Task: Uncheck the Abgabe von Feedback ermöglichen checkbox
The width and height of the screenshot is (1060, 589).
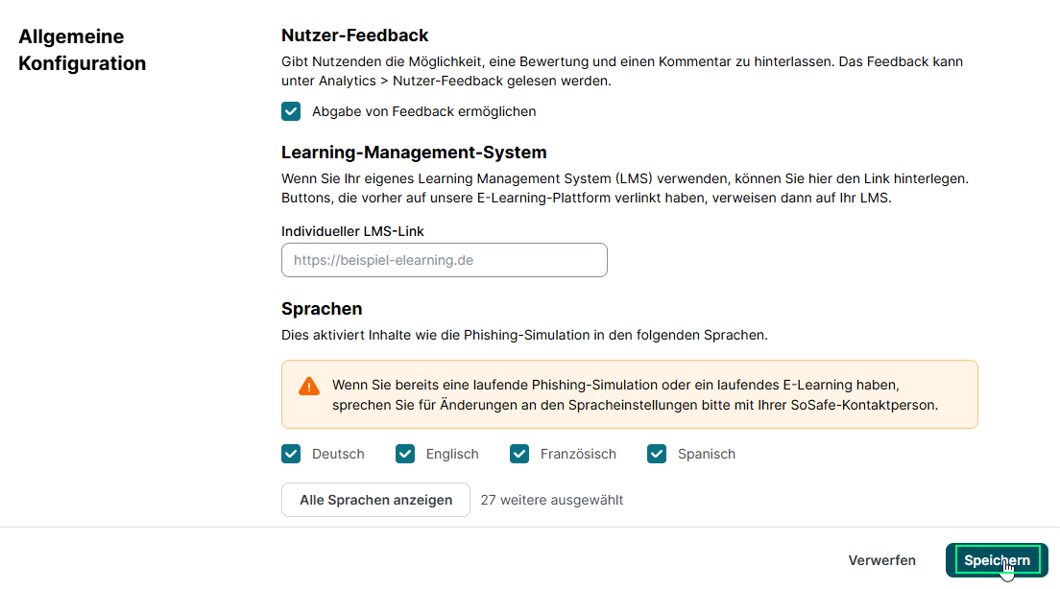Action: [x=291, y=111]
